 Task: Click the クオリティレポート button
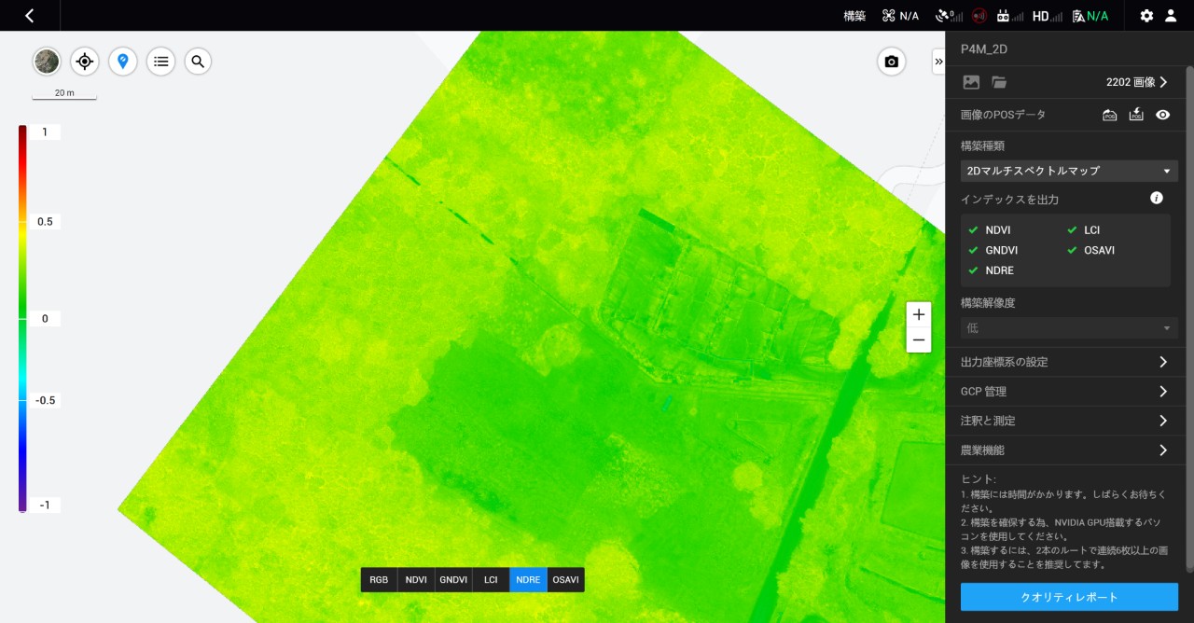click(1069, 597)
